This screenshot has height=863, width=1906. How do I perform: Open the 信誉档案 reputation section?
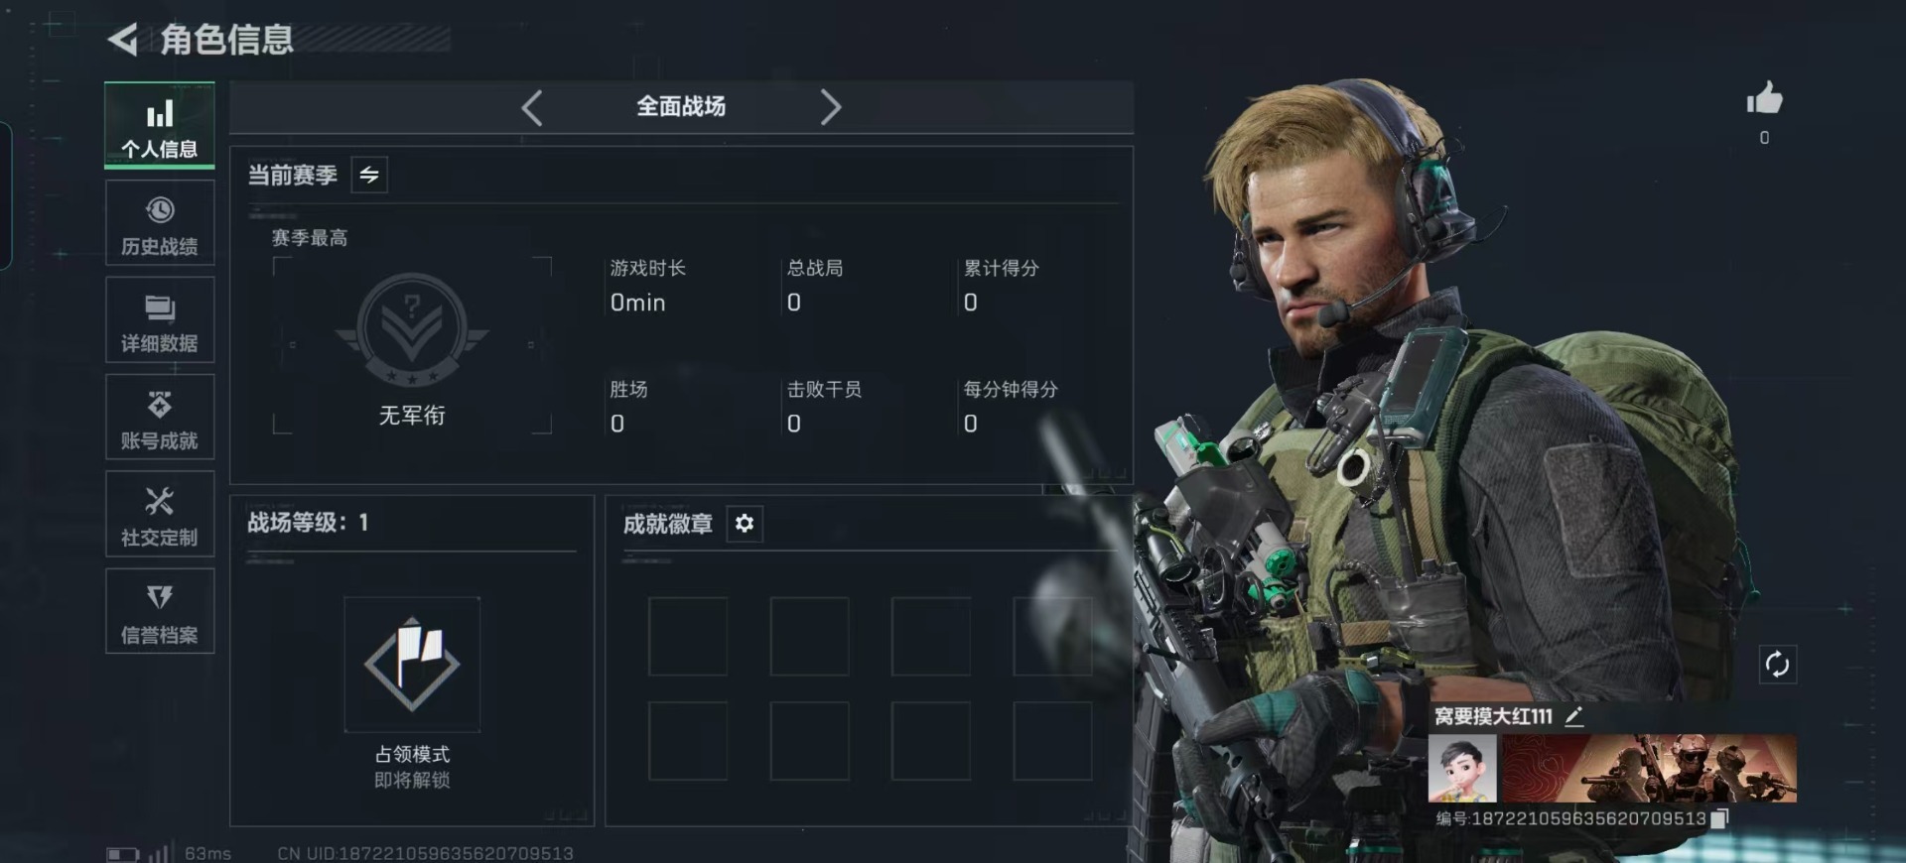tap(160, 612)
